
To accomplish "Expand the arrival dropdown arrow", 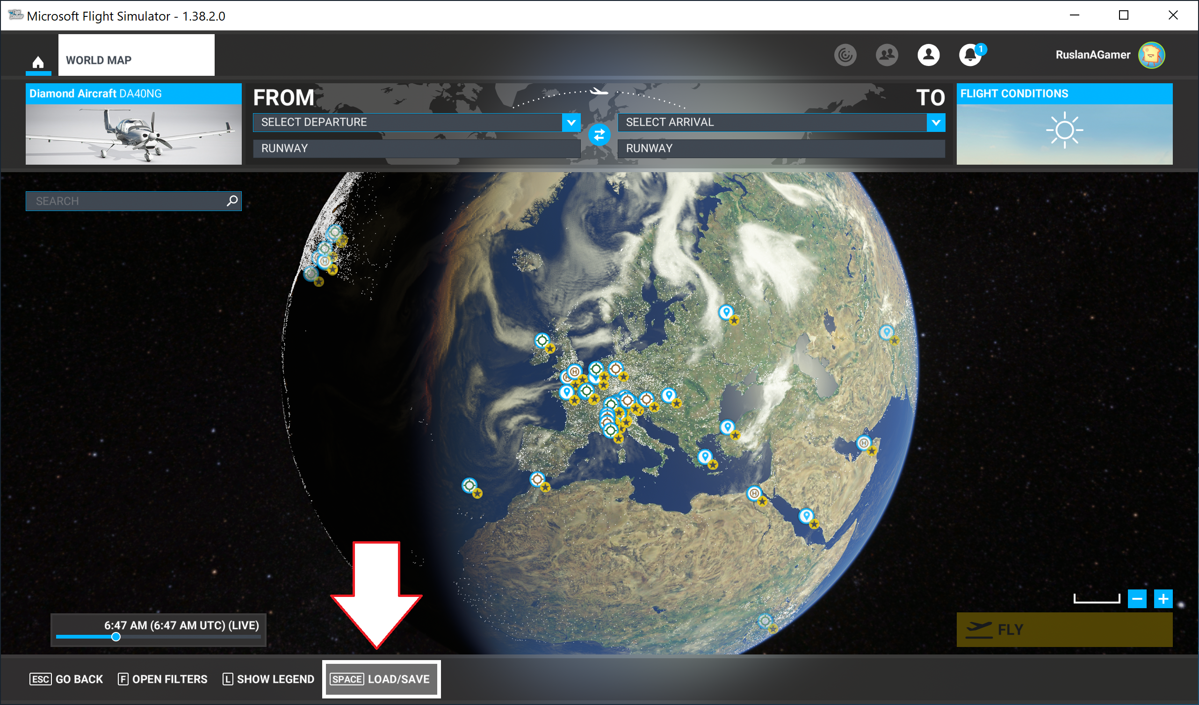I will (936, 123).
